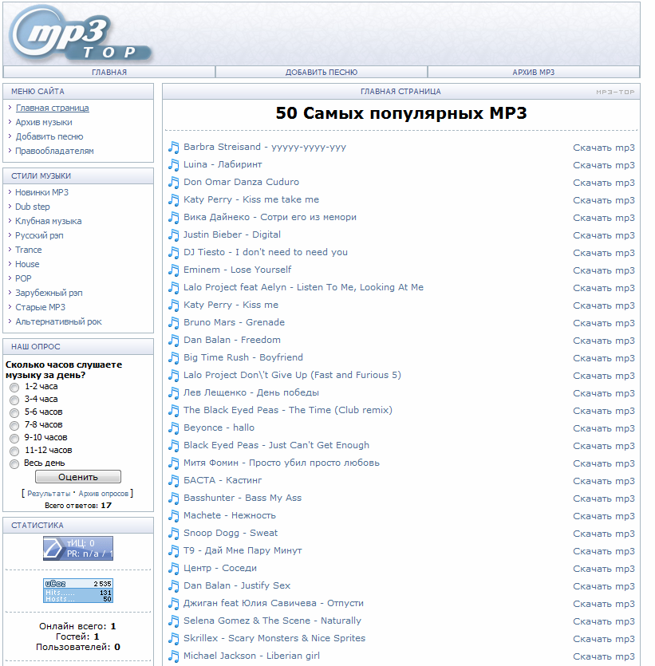The height and width of the screenshot is (666, 655).
Task: Open 'Добавить песню' in the site menu
Action: (49, 136)
